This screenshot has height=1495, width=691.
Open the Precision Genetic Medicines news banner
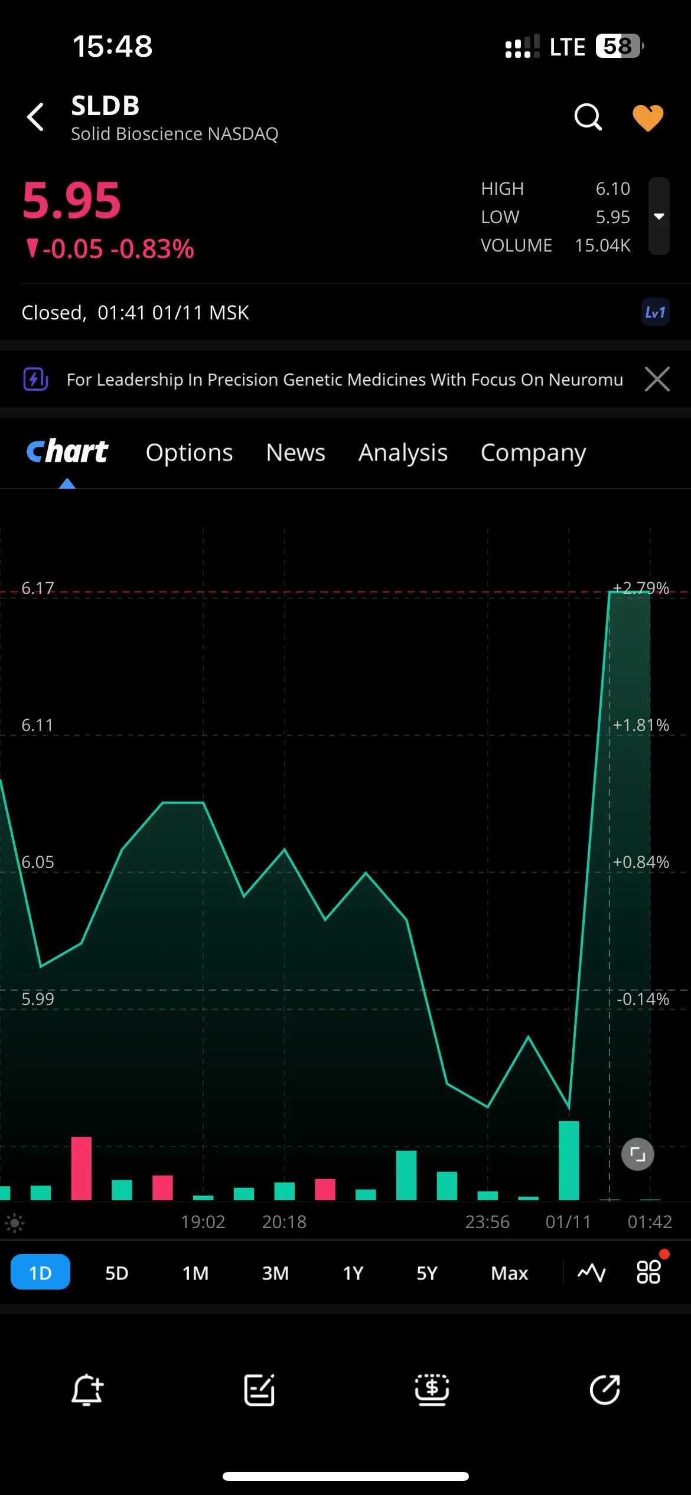[x=345, y=379]
